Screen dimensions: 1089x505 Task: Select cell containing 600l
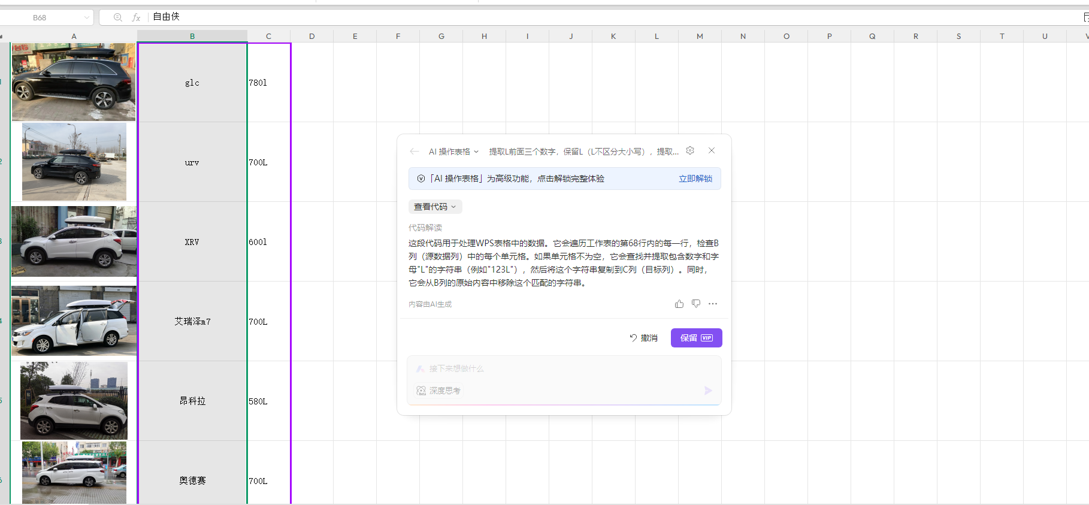tap(269, 242)
